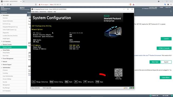Click the green Launch button
Screen dimensions: 173x97
166,39
